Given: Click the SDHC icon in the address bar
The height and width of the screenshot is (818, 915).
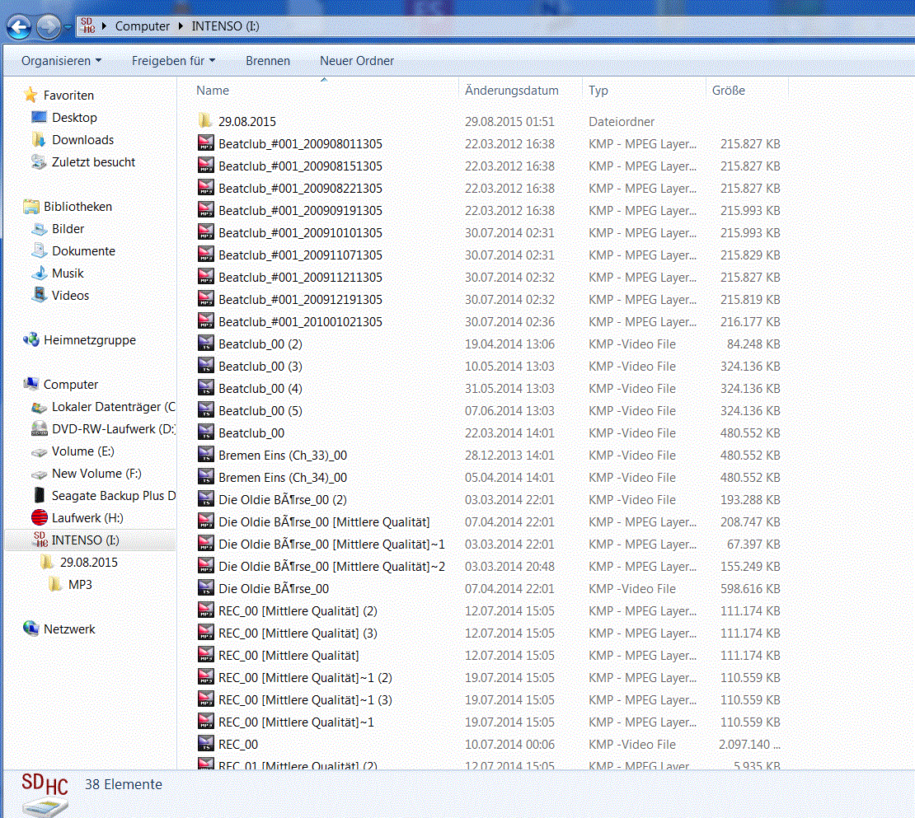Looking at the screenshot, I should pos(88,26).
